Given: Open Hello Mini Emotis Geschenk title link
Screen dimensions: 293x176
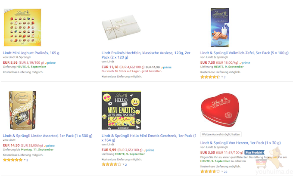Looking at the screenshot, I should click(149, 138).
